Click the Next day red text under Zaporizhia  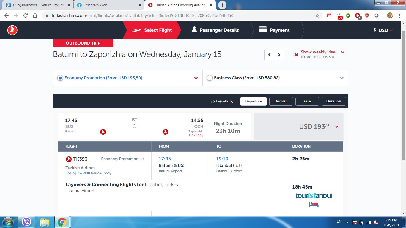[196, 135]
